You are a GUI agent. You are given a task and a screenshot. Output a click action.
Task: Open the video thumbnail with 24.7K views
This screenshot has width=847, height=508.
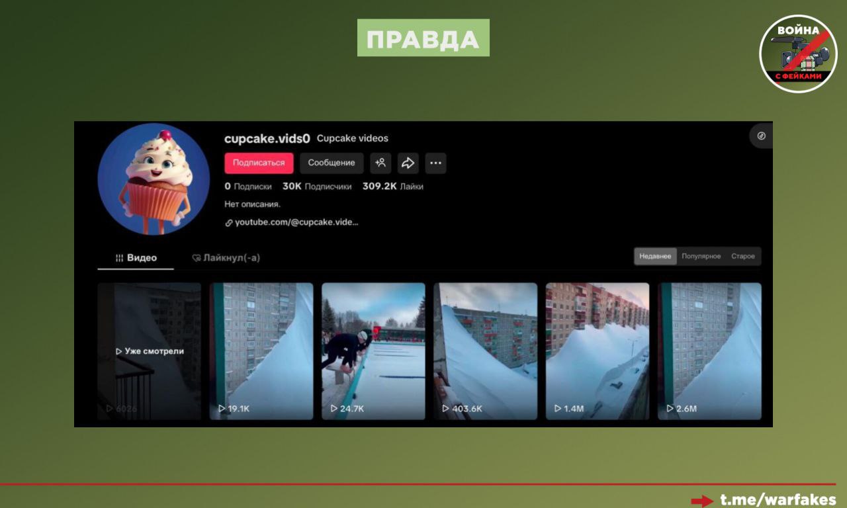(x=373, y=351)
